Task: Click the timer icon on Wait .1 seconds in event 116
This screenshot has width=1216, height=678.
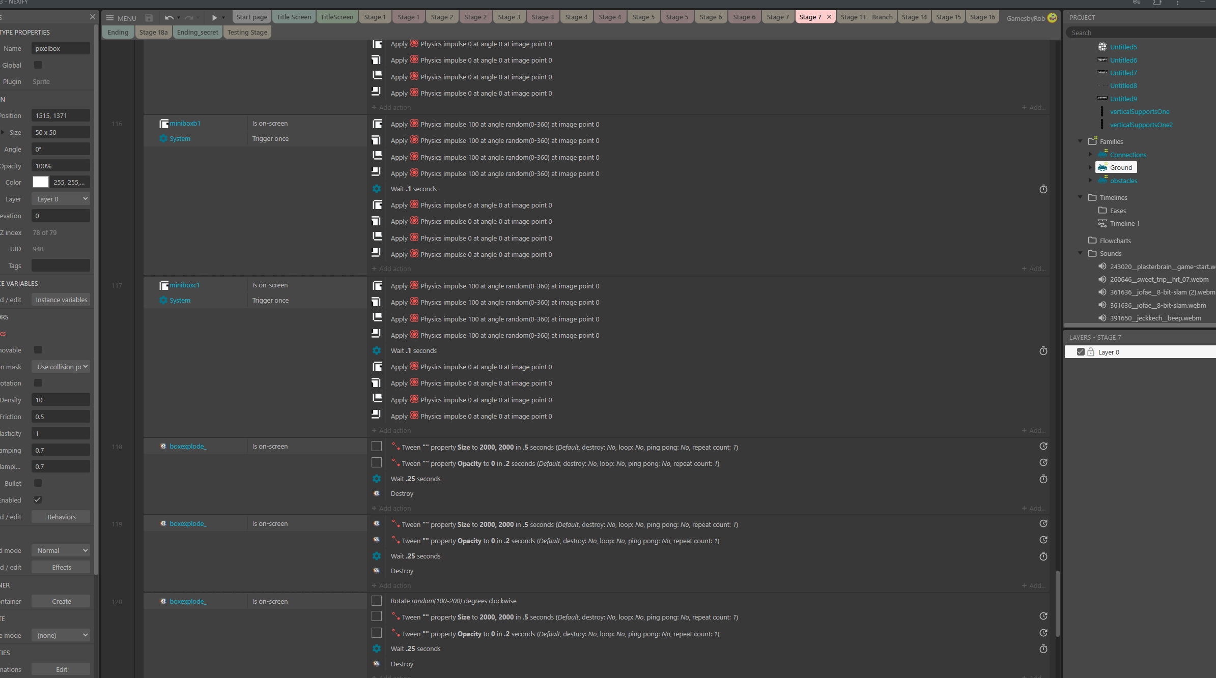Action: (x=1043, y=189)
